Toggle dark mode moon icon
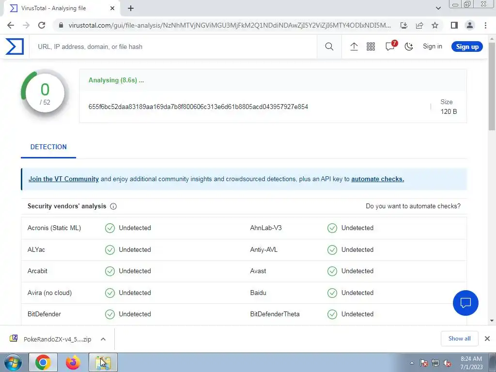The width and height of the screenshot is (496, 372). click(409, 46)
